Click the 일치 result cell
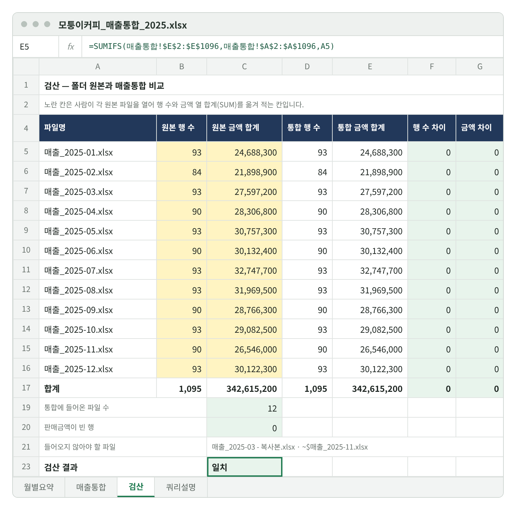 coord(244,467)
